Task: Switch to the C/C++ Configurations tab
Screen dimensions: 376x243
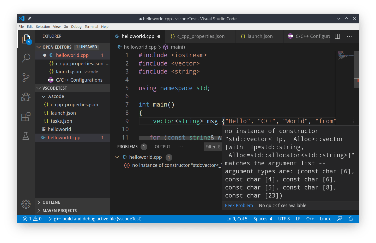Action: pyautogui.click(x=307, y=36)
